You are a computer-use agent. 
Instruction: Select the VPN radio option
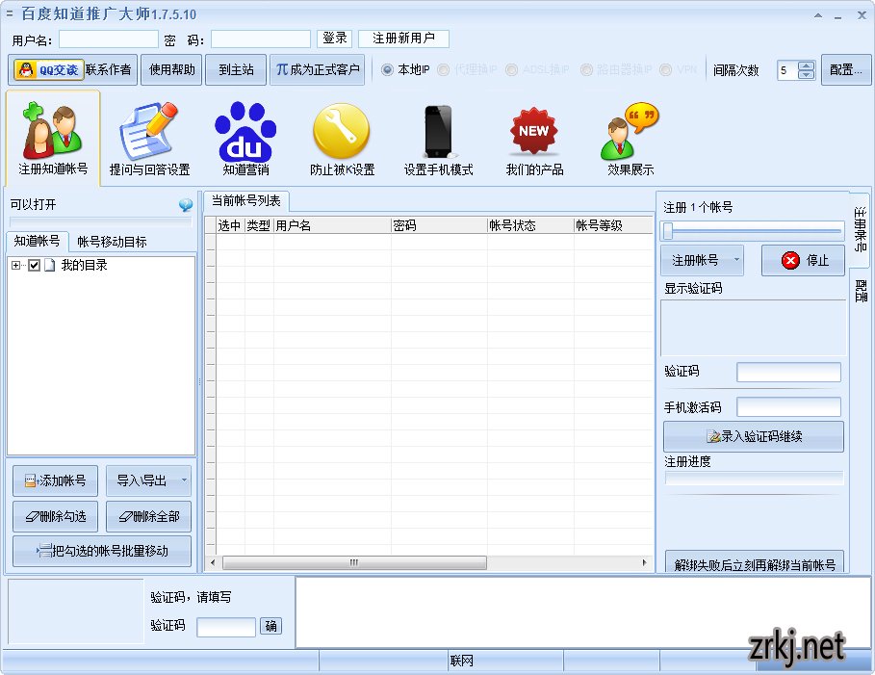point(666,69)
